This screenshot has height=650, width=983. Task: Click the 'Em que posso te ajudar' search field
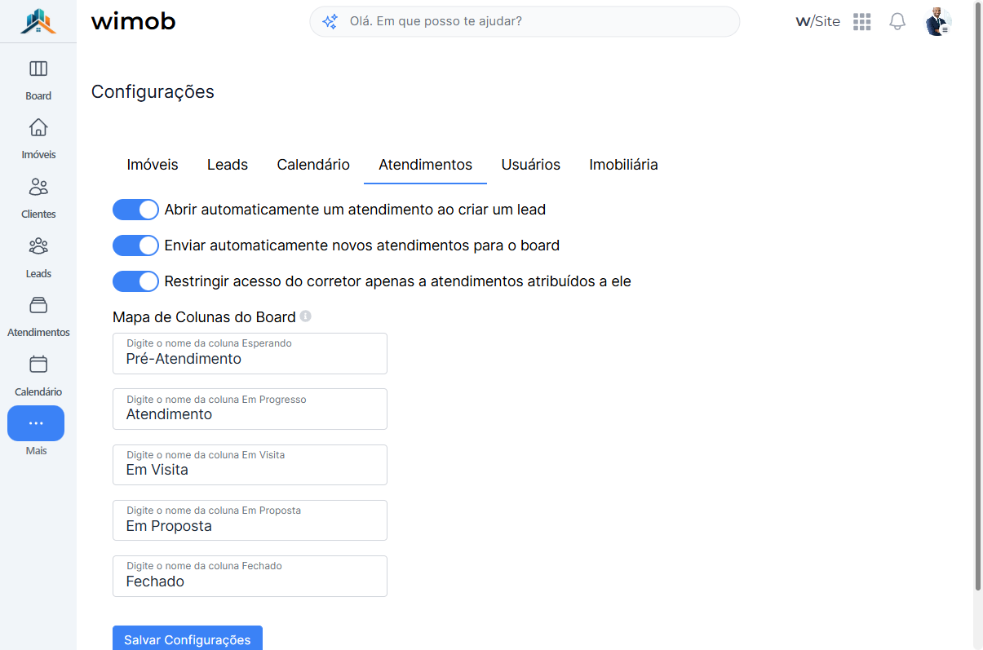[525, 22]
